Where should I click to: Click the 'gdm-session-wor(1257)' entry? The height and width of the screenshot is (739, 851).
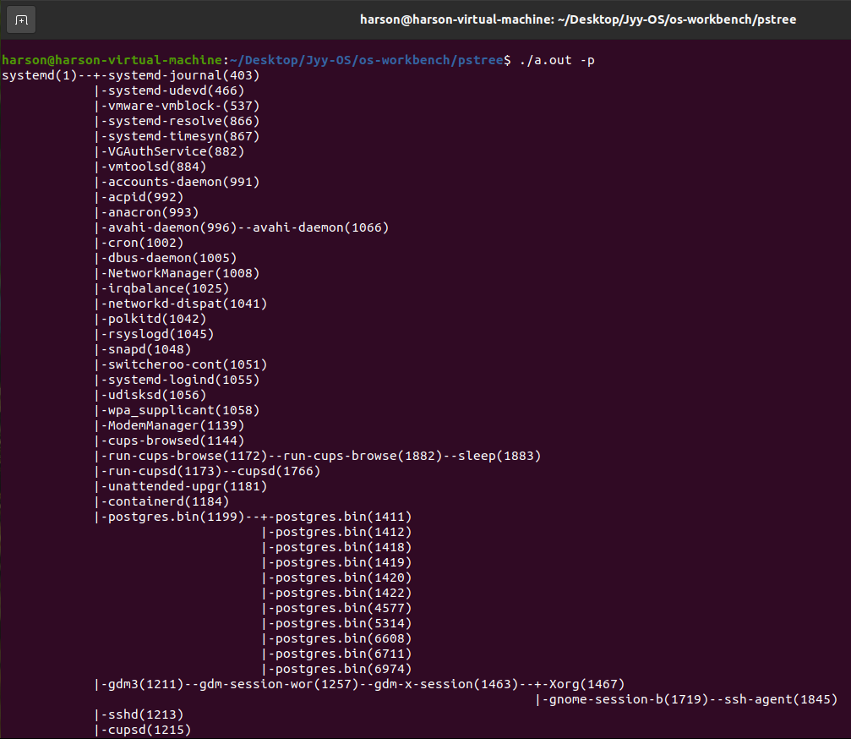[279, 683]
